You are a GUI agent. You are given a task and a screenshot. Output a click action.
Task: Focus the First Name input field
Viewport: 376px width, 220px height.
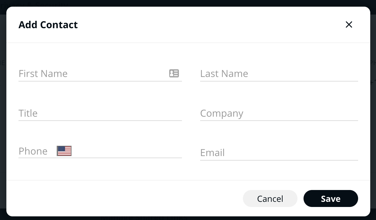point(91,74)
